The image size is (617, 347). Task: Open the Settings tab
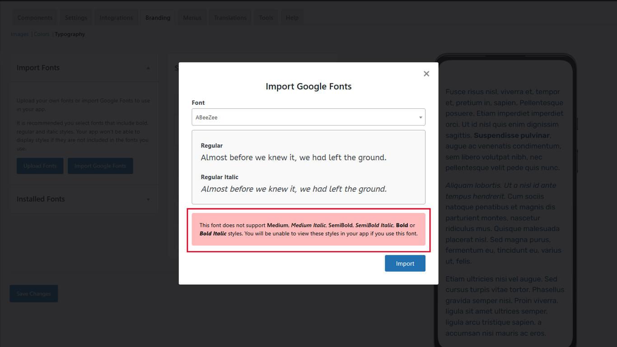76,18
